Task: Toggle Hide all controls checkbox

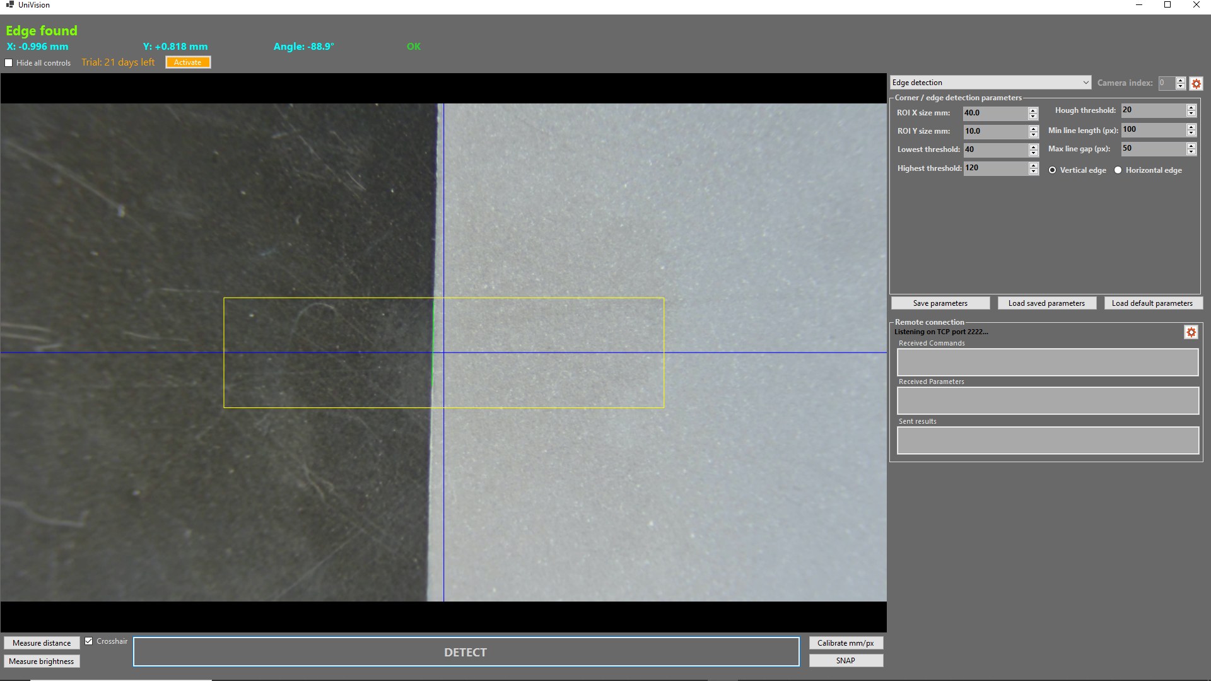Action: click(9, 63)
